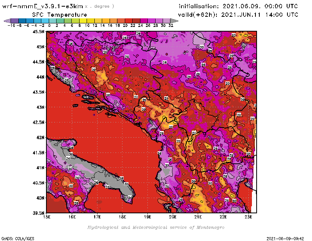Click the initialisation date '2021.06.09.' text
Screen dimensions: 312x241
click(x=241, y=6)
